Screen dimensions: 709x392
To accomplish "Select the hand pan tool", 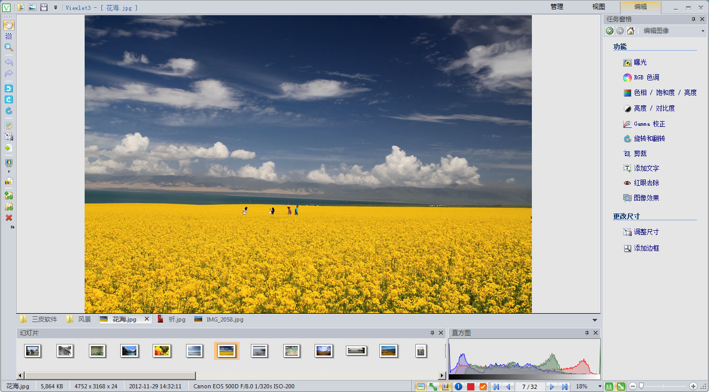I will point(8,25).
